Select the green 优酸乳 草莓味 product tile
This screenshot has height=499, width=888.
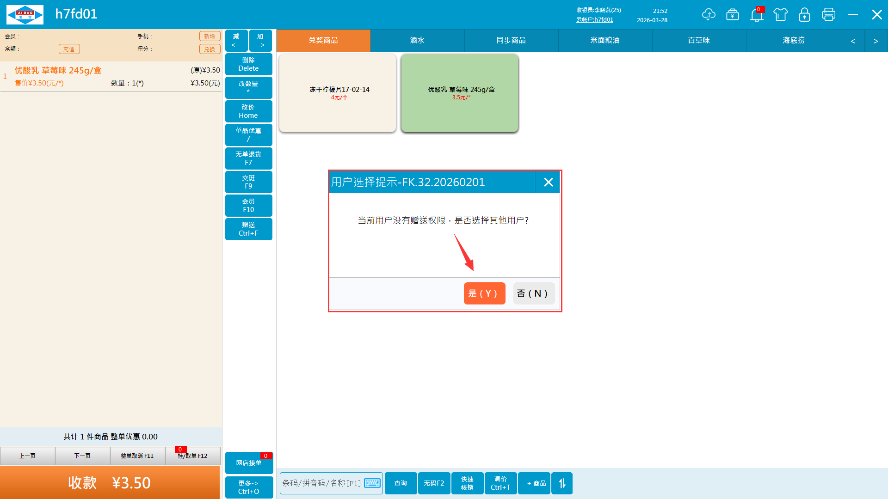coord(459,93)
